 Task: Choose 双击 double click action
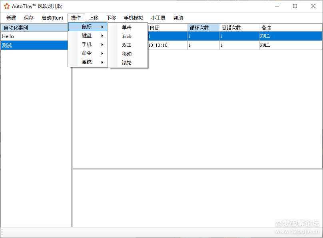126,45
